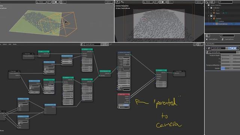240x135 pixels.
Task: Select the Join Geometry node header
Action: [105, 71]
